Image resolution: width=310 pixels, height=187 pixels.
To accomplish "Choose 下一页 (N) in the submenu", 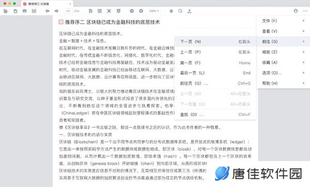I will (215, 41).
